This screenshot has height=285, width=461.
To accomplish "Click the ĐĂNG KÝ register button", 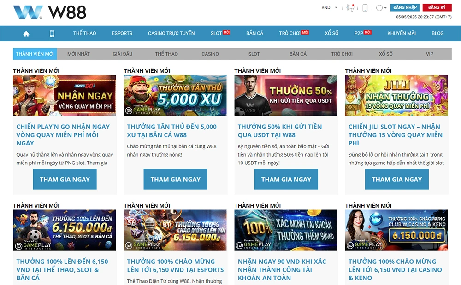I will (x=437, y=7).
